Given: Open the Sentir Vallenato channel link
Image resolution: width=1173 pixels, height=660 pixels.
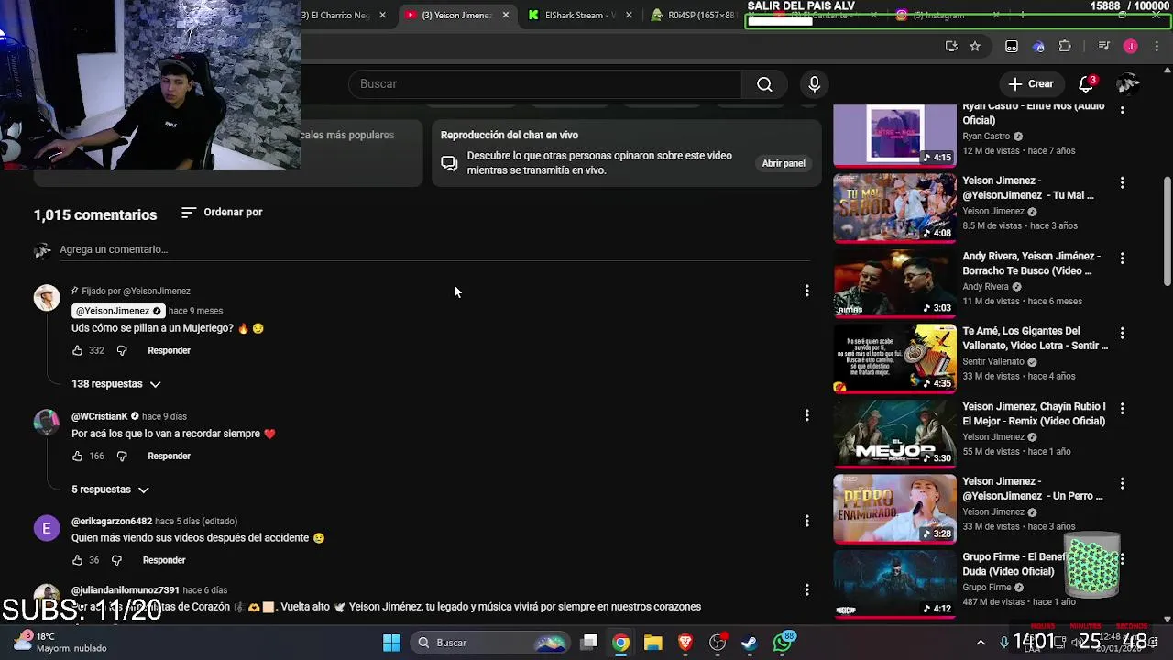Looking at the screenshot, I should (993, 362).
